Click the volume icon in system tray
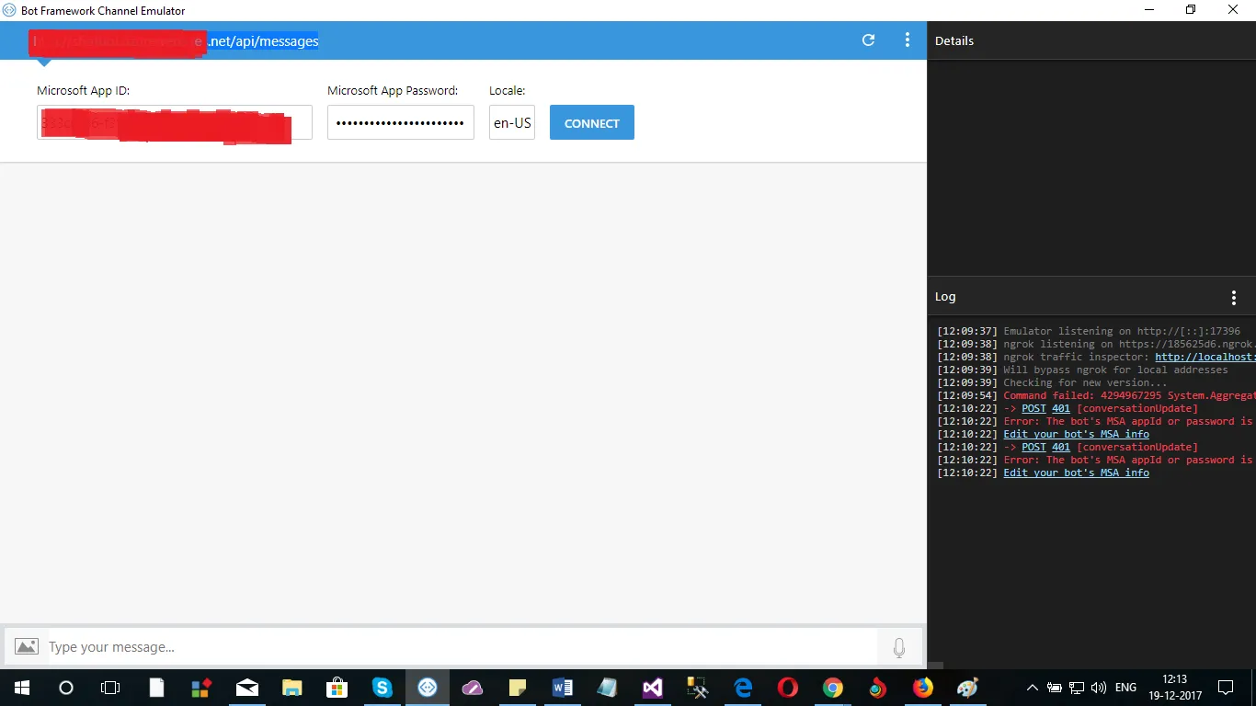 click(x=1100, y=688)
